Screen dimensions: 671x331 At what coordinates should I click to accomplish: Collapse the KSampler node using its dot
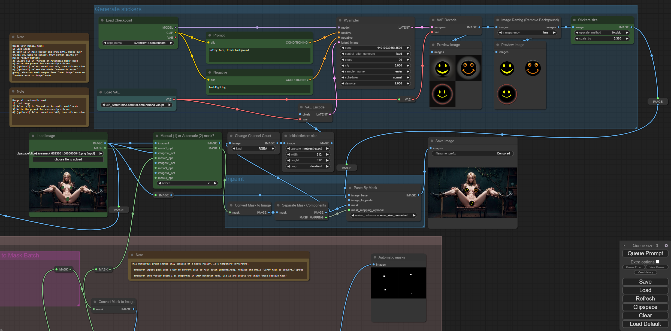coord(340,20)
